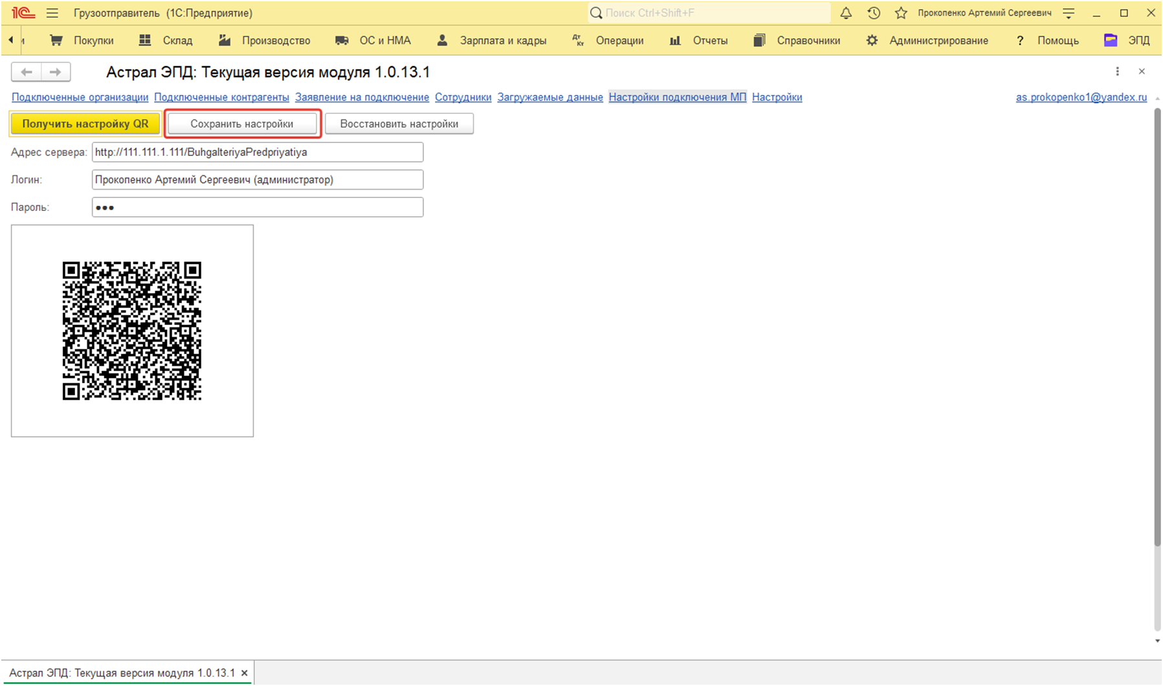Click as.prokopenko1@yandex.ru account link
Viewport: 1163px width, 686px height.
1081,97
